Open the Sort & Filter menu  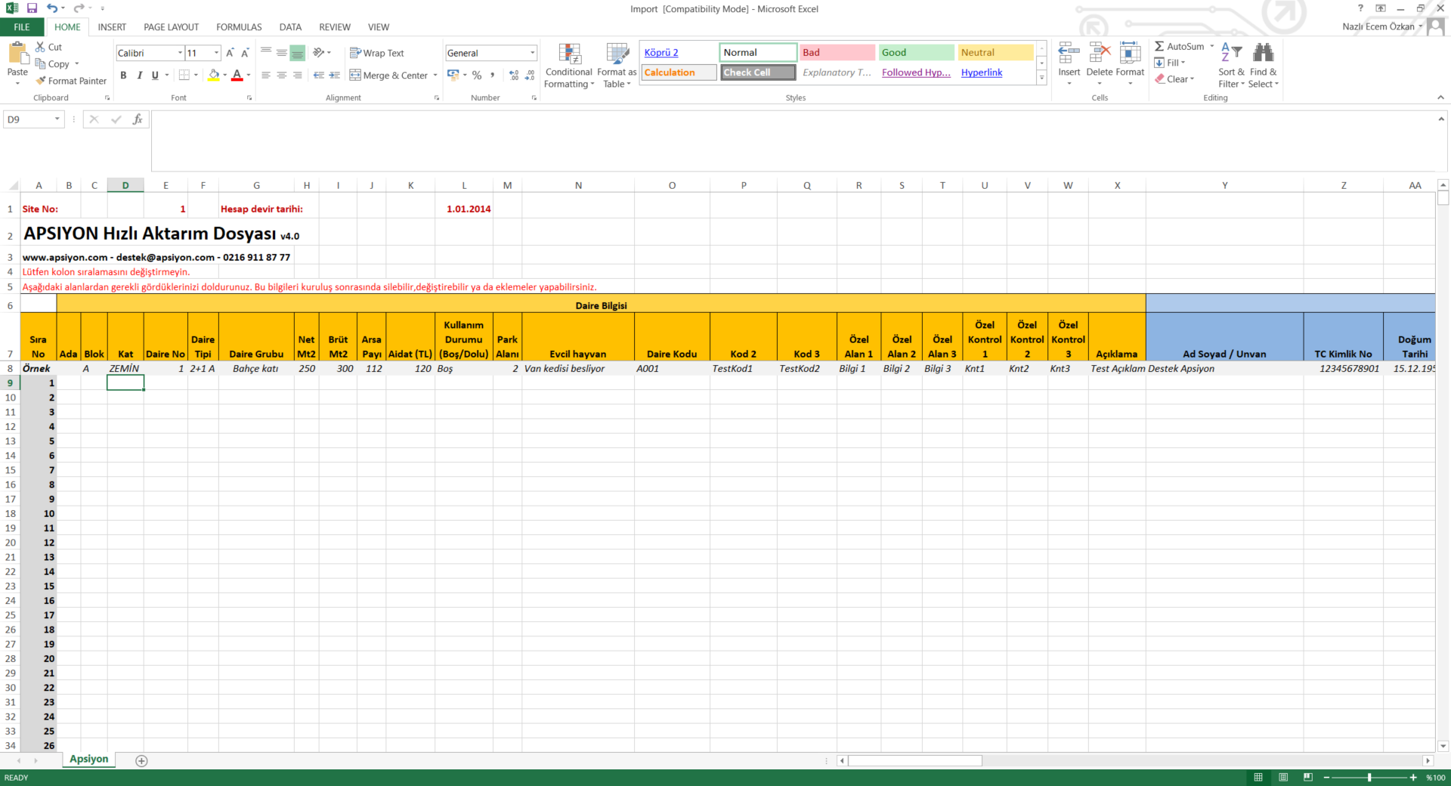(1231, 66)
